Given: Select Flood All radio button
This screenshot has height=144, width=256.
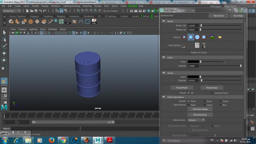Looking at the screenshot, I should click(188, 93).
